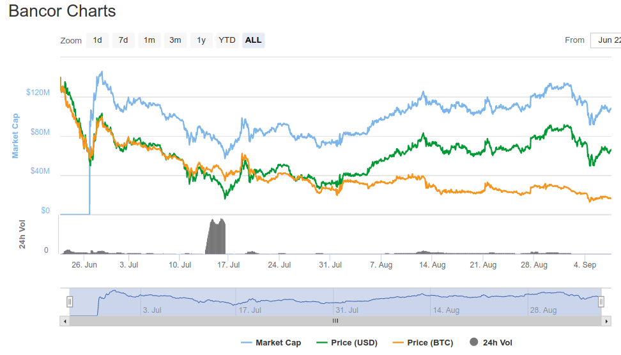The height and width of the screenshot is (355, 621).
Task: Click the 31. Jul label in navigator
Action: pos(347,310)
